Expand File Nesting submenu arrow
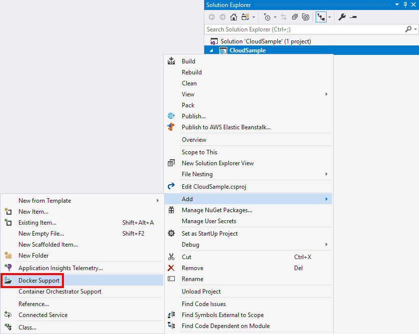The width and height of the screenshot is (419, 334). (326, 174)
